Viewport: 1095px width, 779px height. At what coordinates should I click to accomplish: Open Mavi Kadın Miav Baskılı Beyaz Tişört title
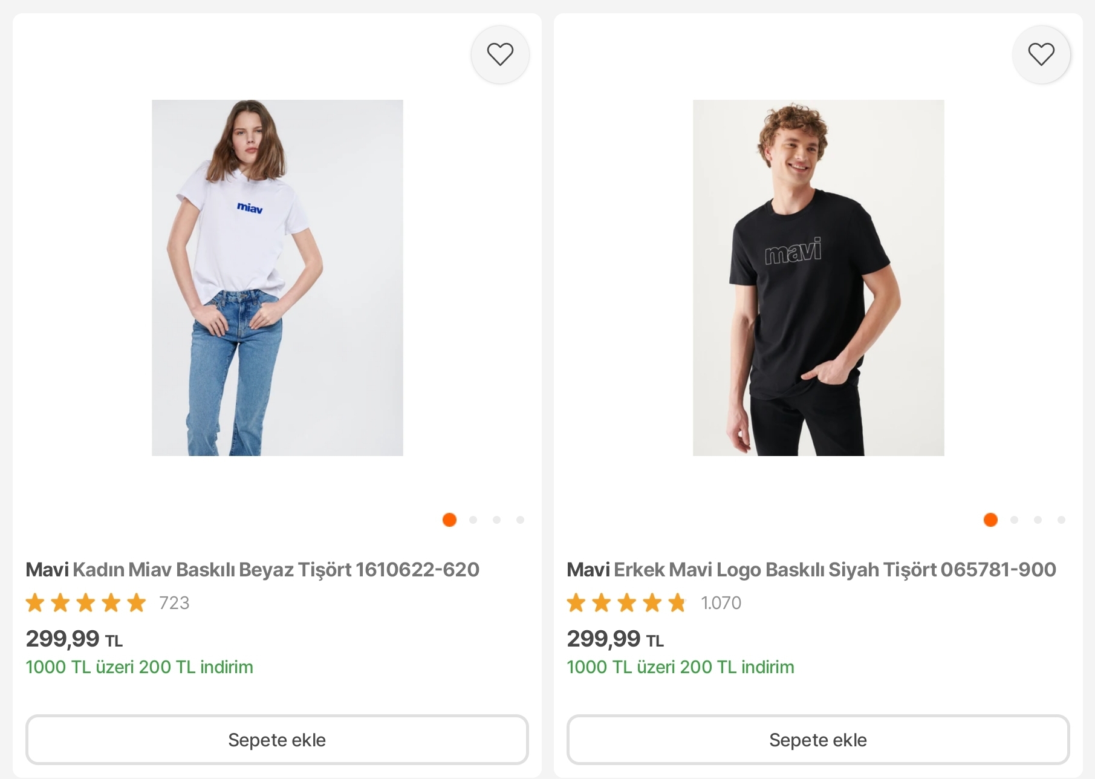click(x=252, y=570)
